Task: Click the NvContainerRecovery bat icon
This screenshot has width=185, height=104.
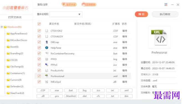Action: click(x=47, y=53)
